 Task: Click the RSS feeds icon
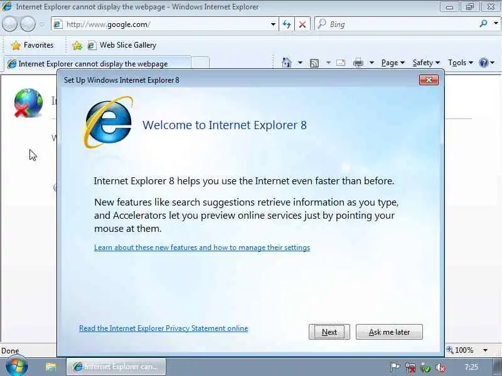[314, 63]
